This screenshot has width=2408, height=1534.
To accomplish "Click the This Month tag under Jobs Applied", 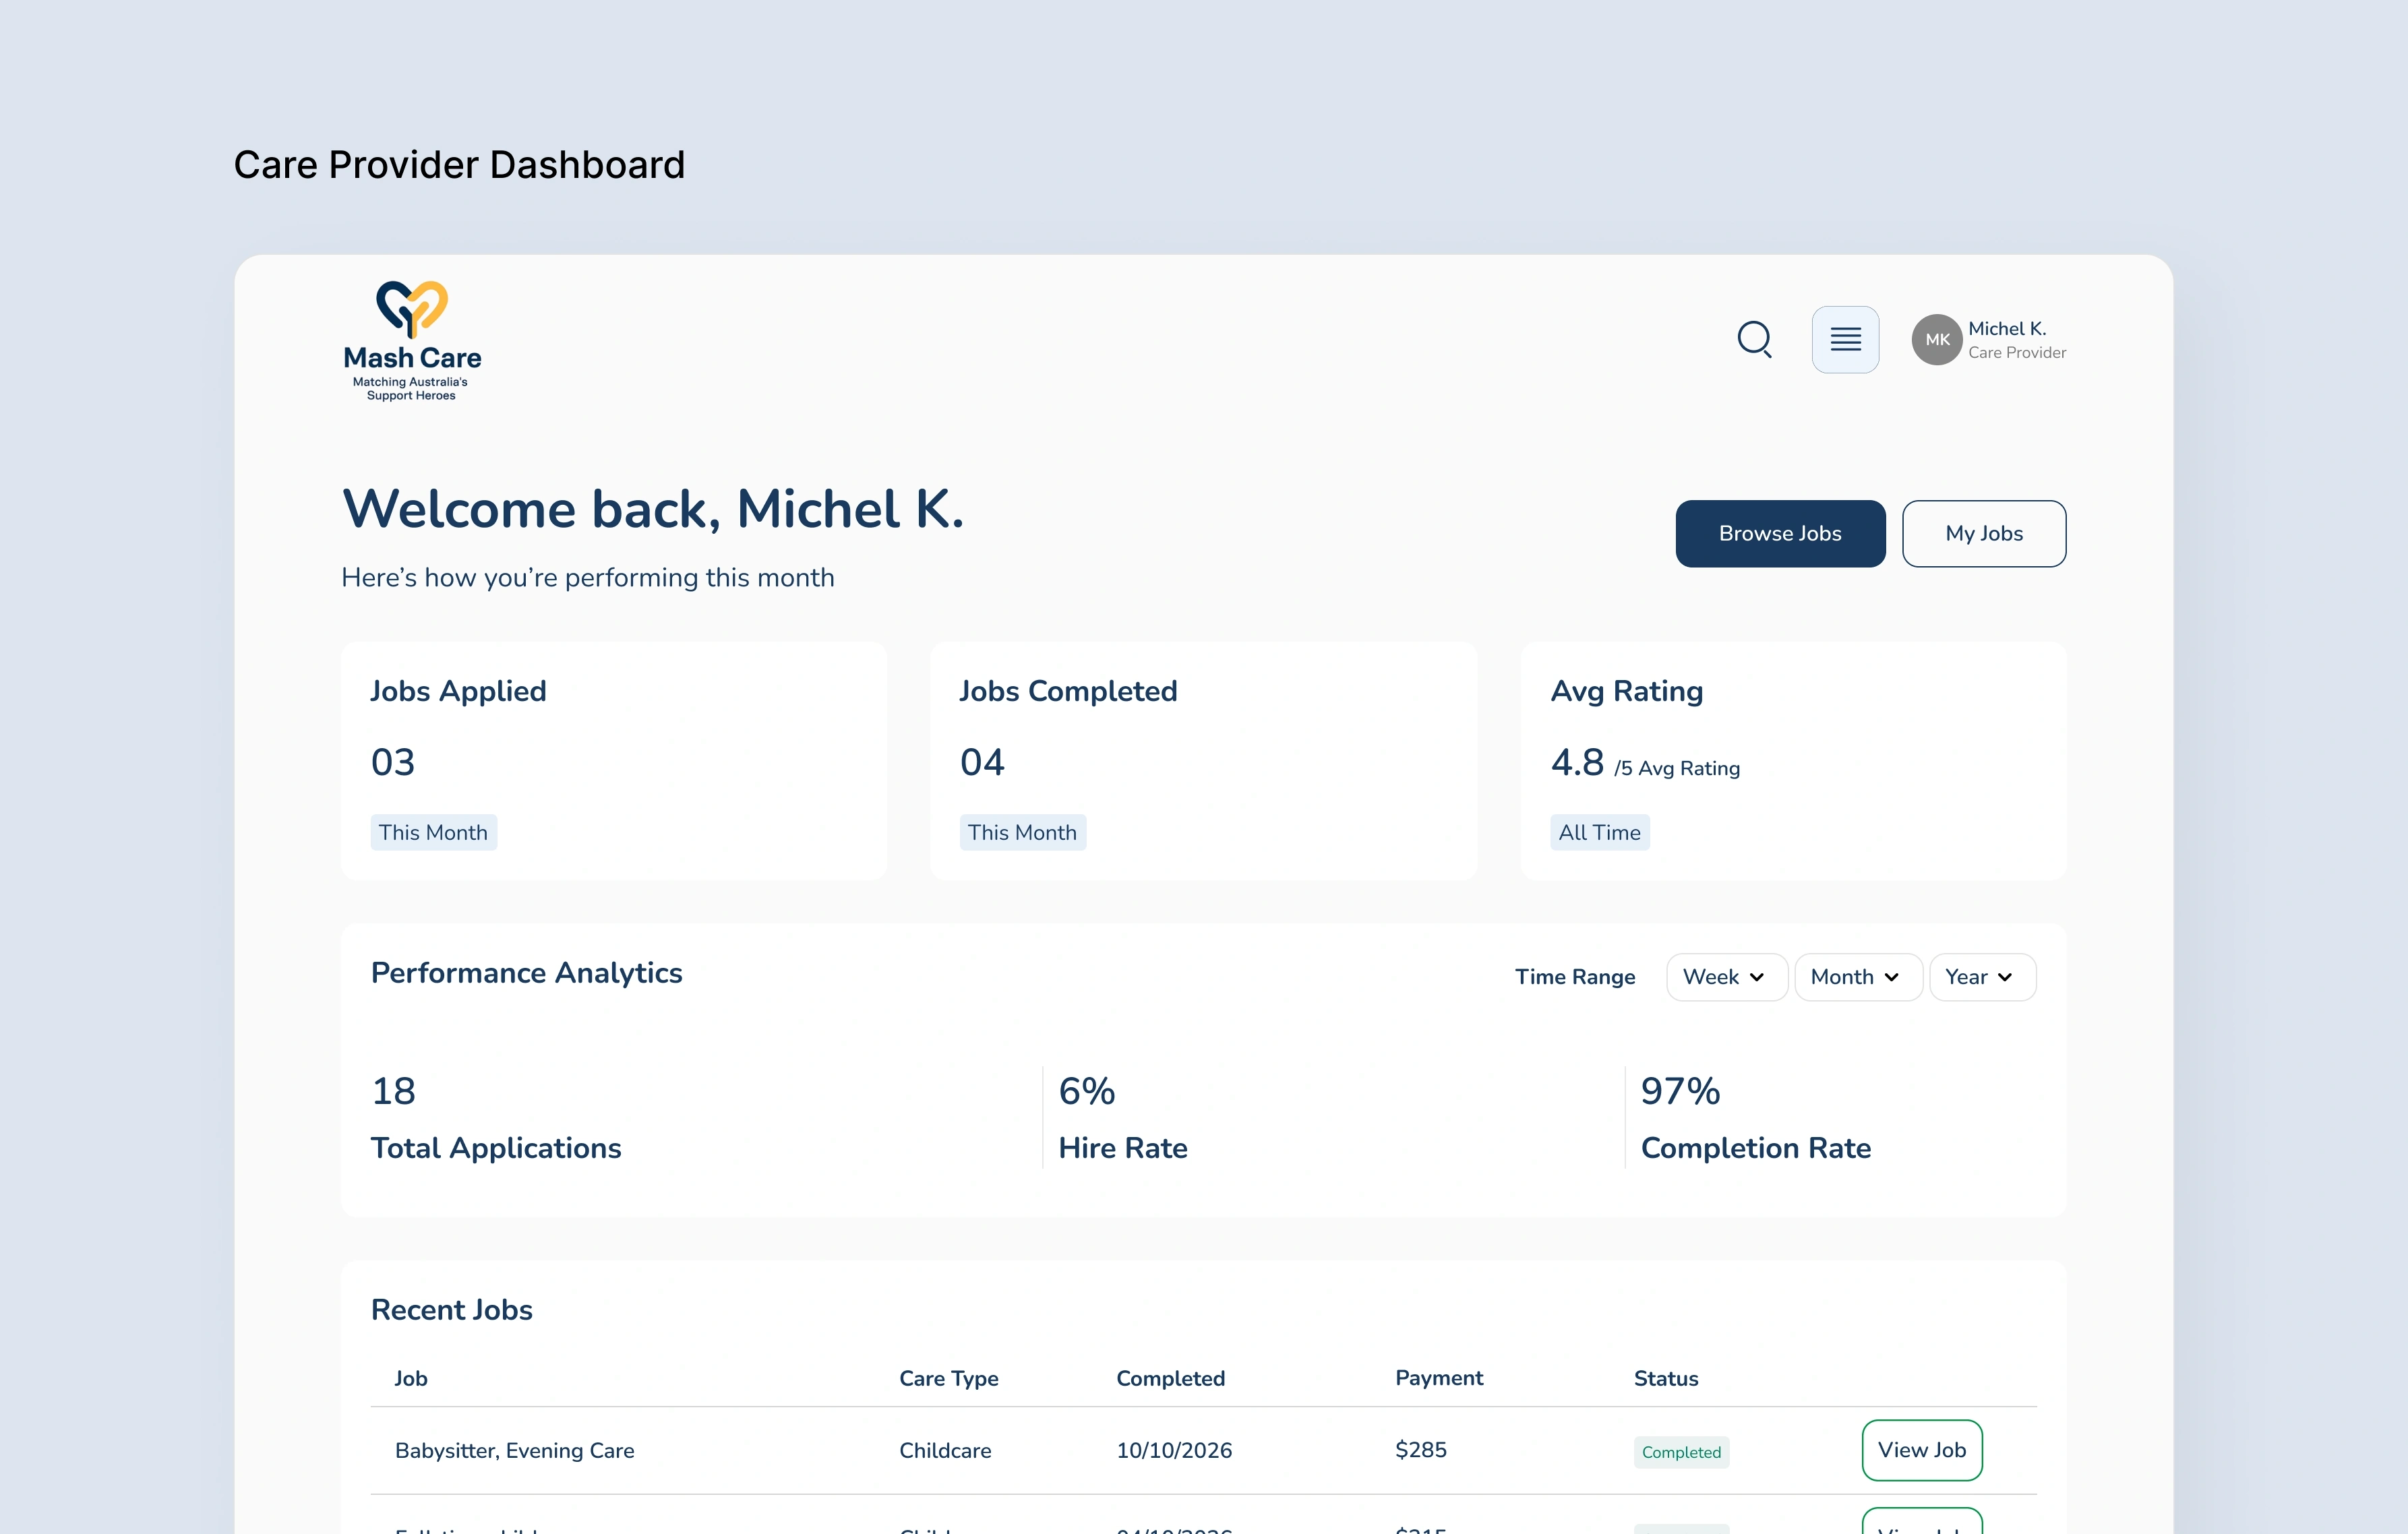I will point(433,832).
